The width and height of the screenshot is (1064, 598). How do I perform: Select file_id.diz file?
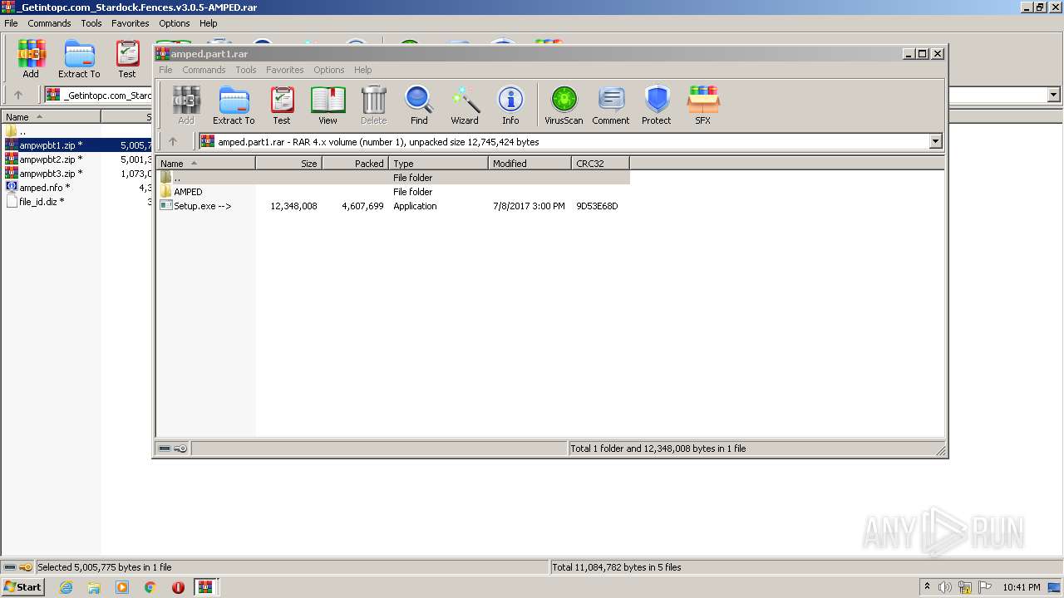click(77, 202)
